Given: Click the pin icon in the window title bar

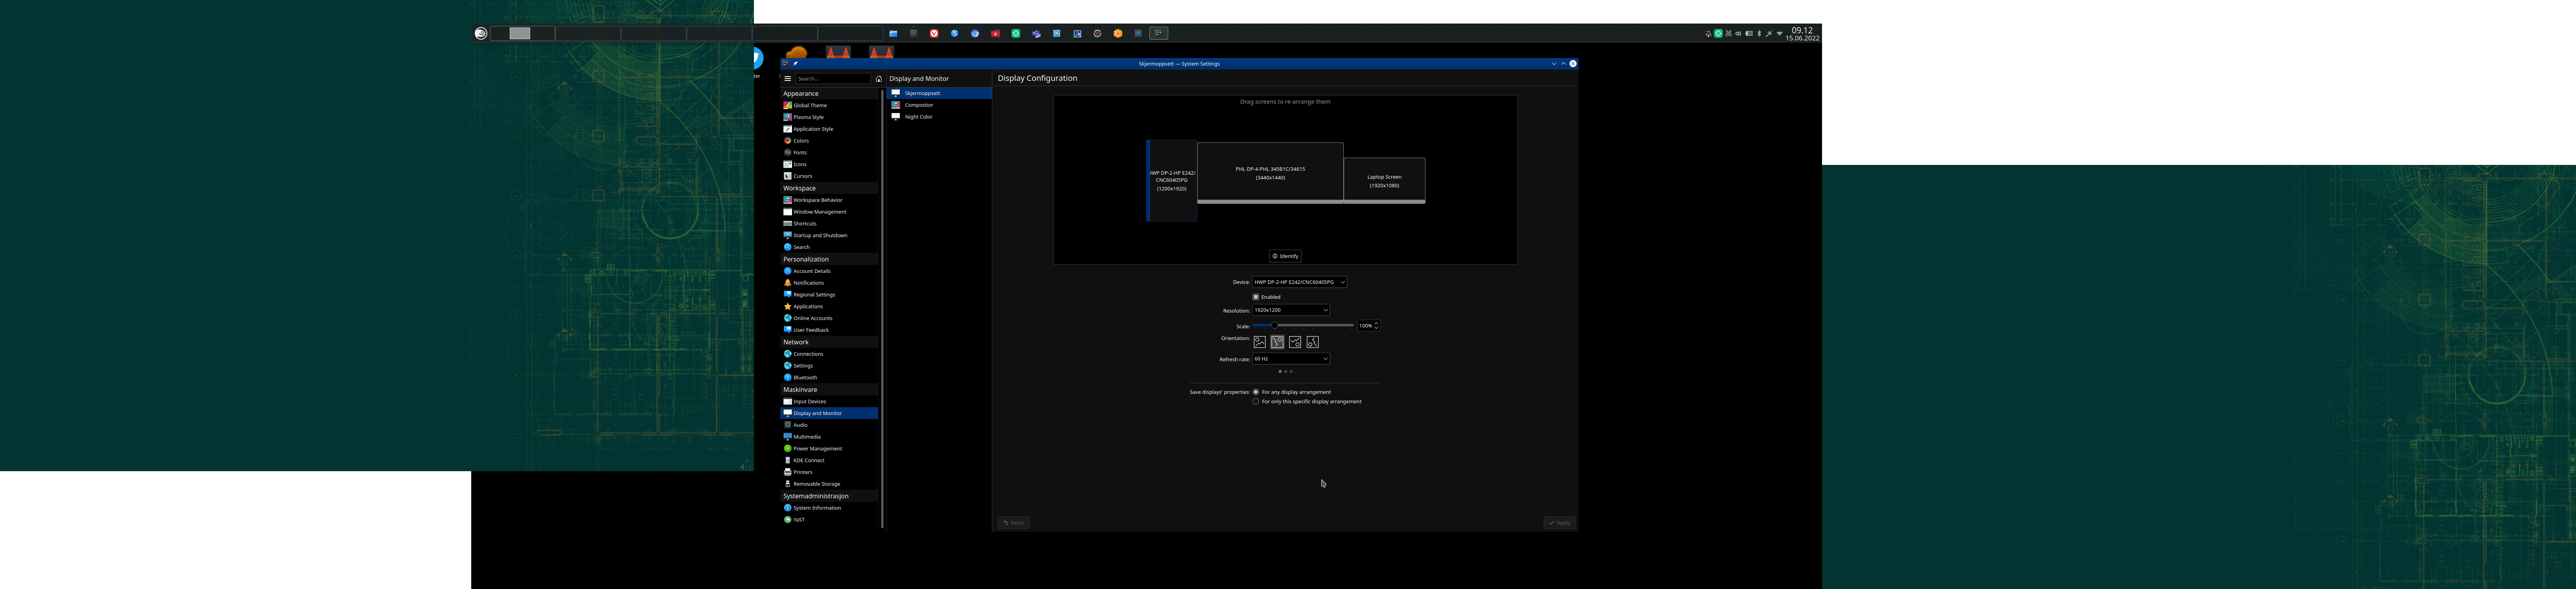Looking at the screenshot, I should 796,64.
